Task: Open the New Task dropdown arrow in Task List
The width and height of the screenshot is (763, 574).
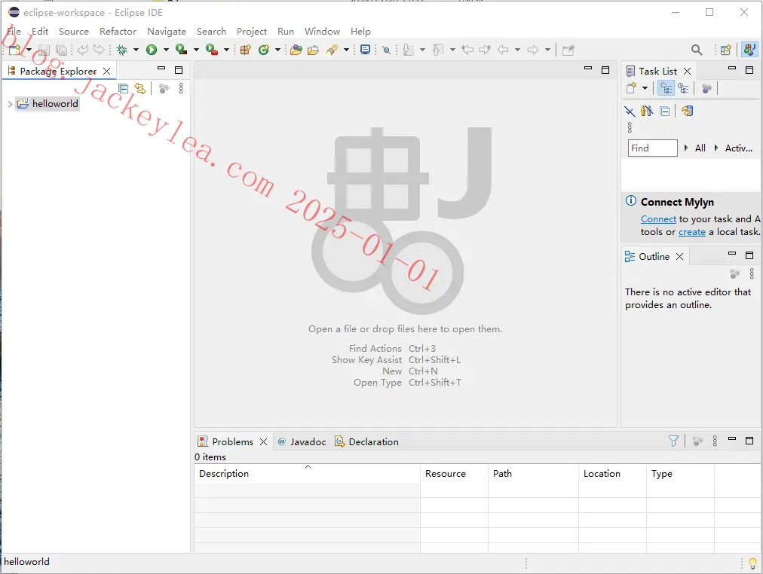Action: [645, 88]
